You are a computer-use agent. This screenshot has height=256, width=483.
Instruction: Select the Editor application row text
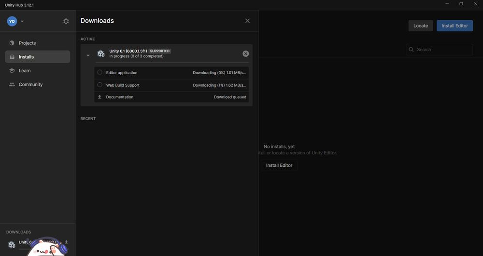point(122,73)
